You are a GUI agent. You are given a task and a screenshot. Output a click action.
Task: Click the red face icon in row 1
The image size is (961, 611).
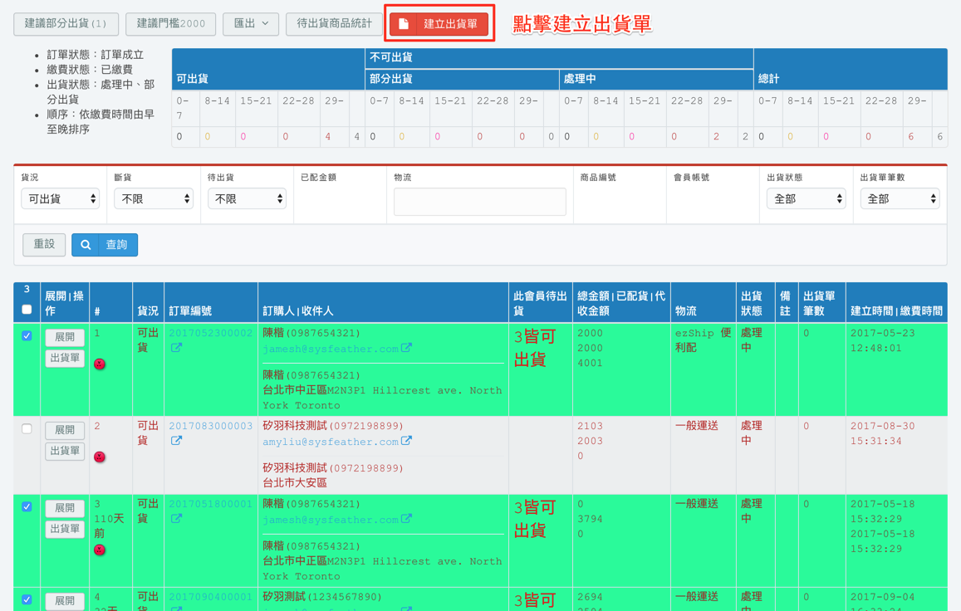[x=100, y=364]
